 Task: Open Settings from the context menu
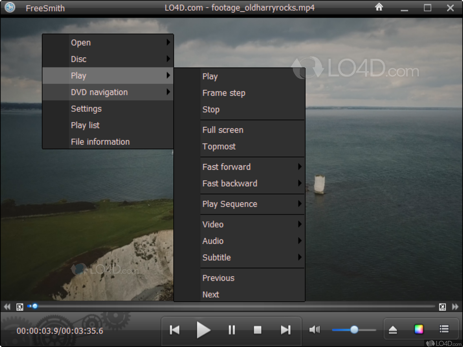(x=86, y=109)
